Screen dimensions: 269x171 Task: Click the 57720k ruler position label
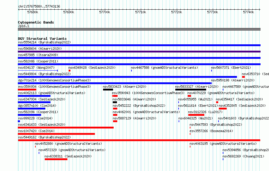click(177, 12)
